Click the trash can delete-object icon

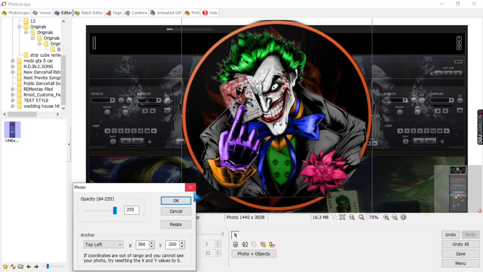click(x=235, y=244)
